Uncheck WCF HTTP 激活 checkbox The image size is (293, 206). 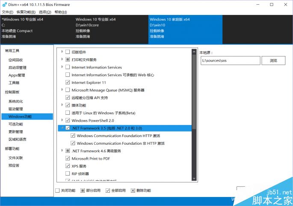(73, 135)
